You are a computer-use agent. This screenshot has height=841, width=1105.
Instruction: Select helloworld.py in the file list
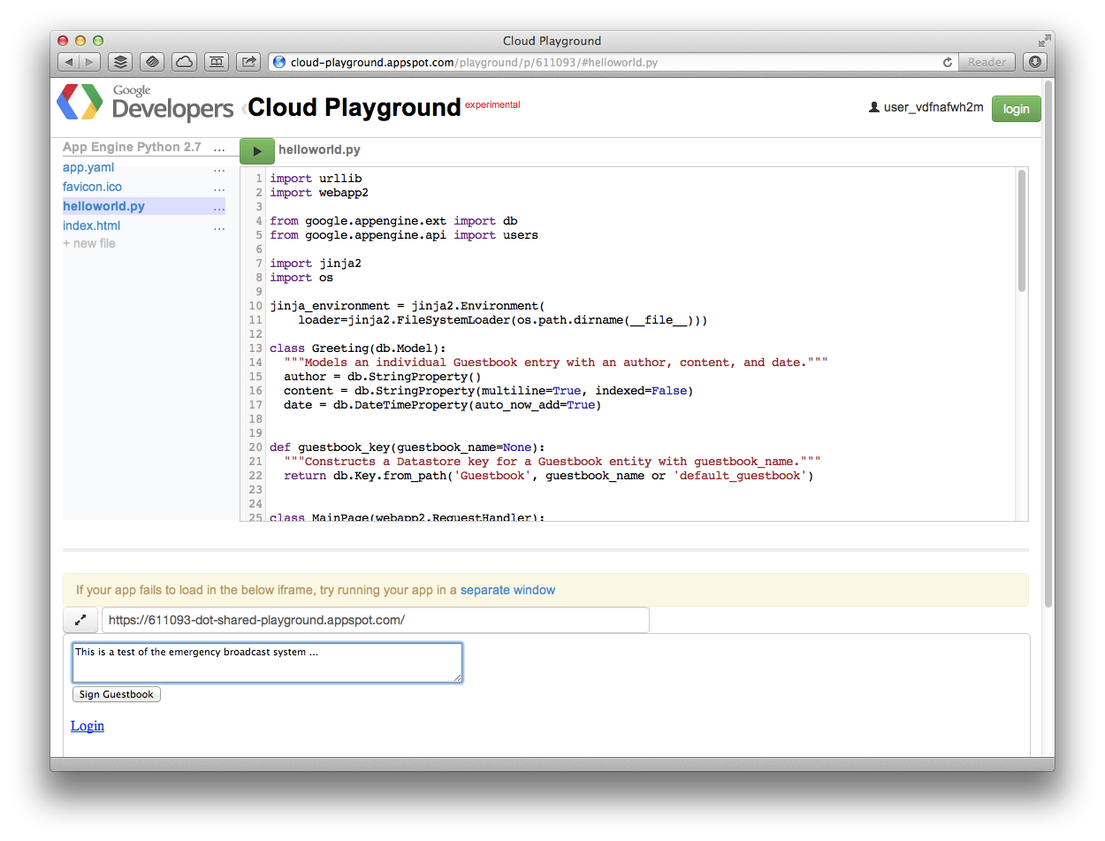(103, 206)
